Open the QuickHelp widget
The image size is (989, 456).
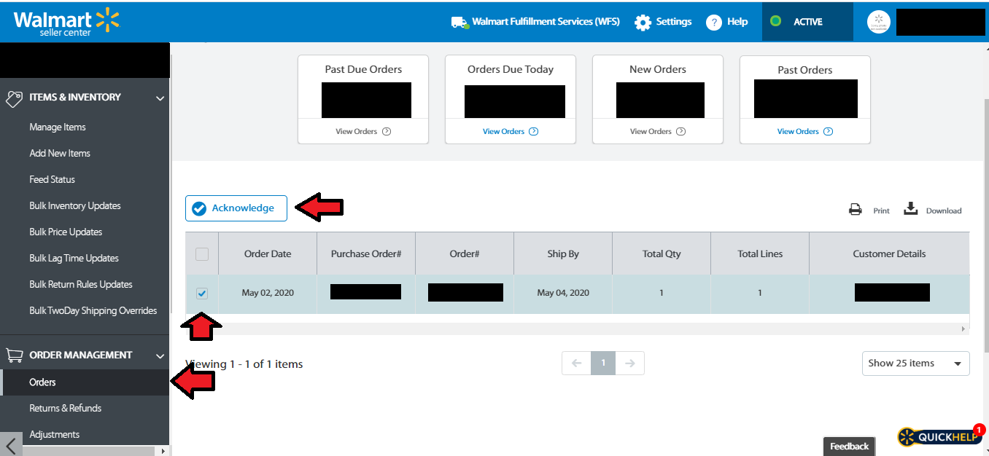pyautogui.click(x=940, y=436)
